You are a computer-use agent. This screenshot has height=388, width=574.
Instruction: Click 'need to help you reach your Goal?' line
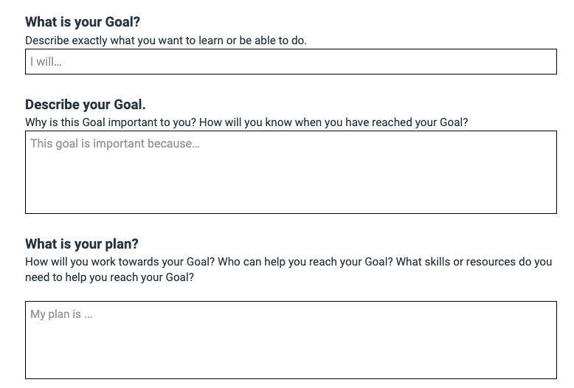[x=110, y=277]
